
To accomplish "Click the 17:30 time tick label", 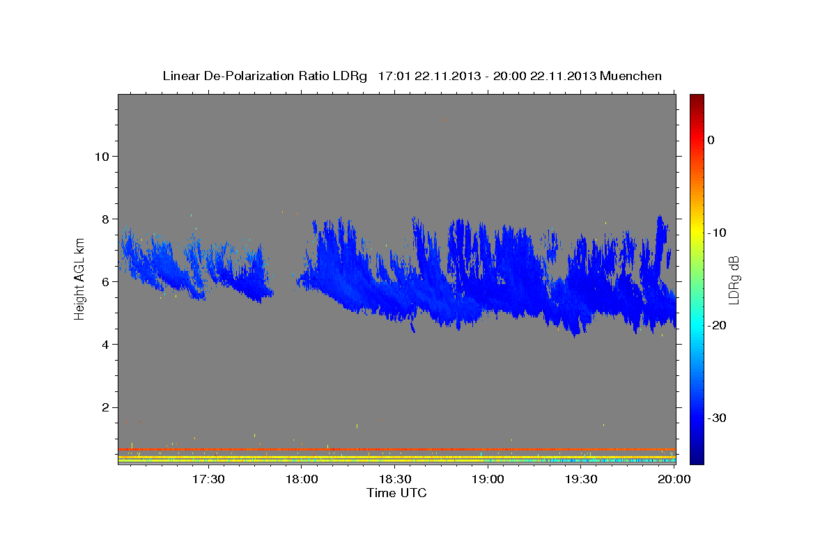I will 208,479.
